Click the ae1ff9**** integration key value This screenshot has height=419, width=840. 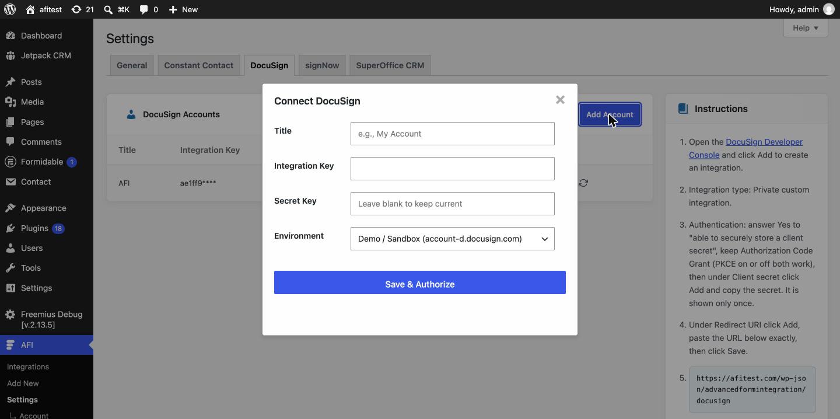tap(198, 183)
